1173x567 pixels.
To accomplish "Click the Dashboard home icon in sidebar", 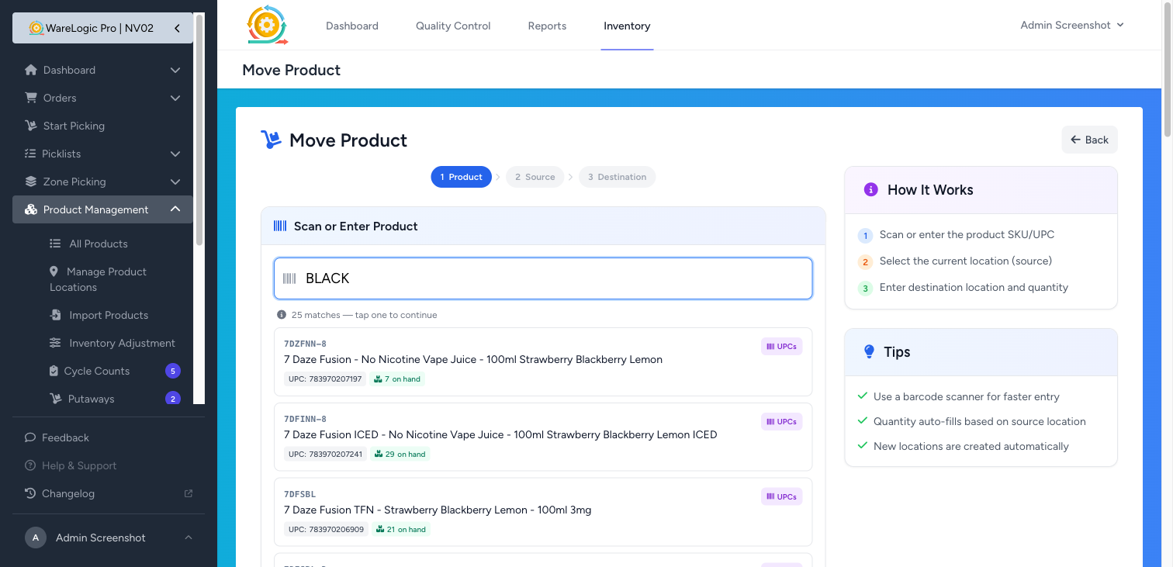I will pyautogui.click(x=31, y=70).
